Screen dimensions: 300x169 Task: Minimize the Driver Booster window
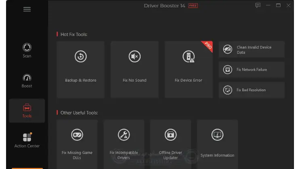click(268, 5)
